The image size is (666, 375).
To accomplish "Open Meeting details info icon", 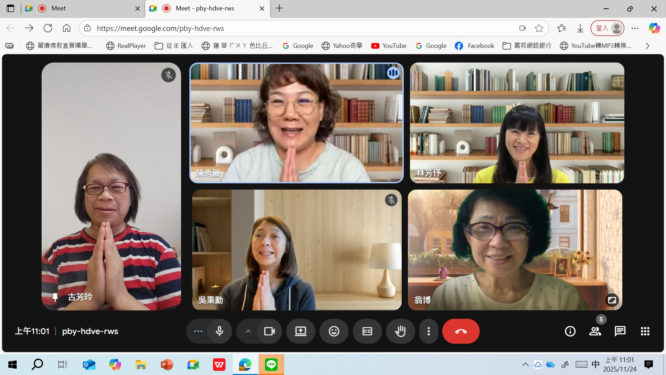I will (570, 331).
